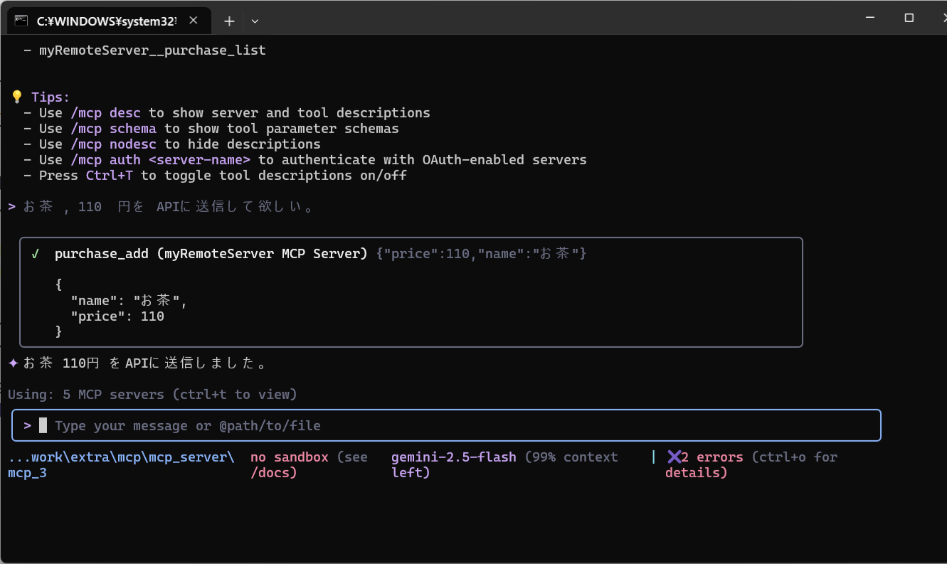
Task: Click the "/docs" sandbox link text
Action: (x=273, y=472)
